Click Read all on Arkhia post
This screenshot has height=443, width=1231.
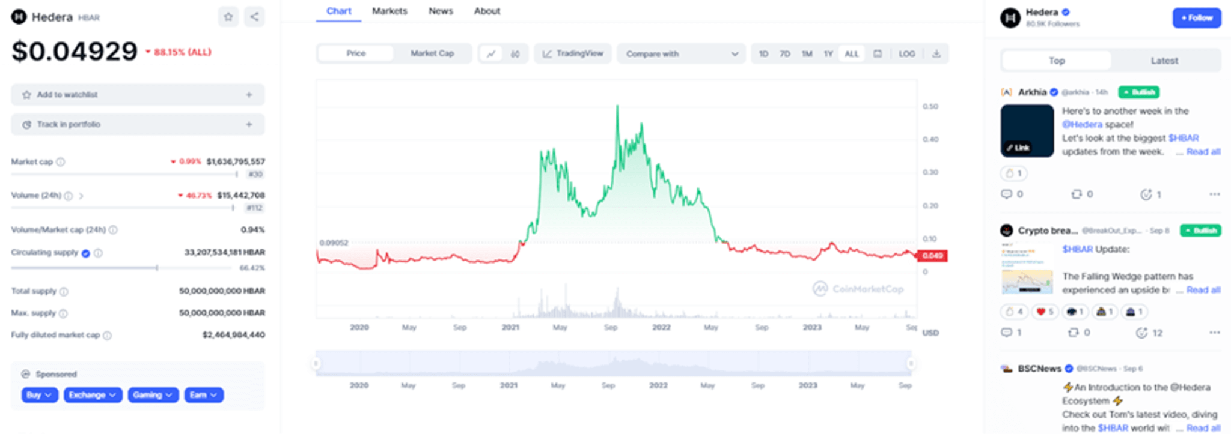click(x=1203, y=152)
